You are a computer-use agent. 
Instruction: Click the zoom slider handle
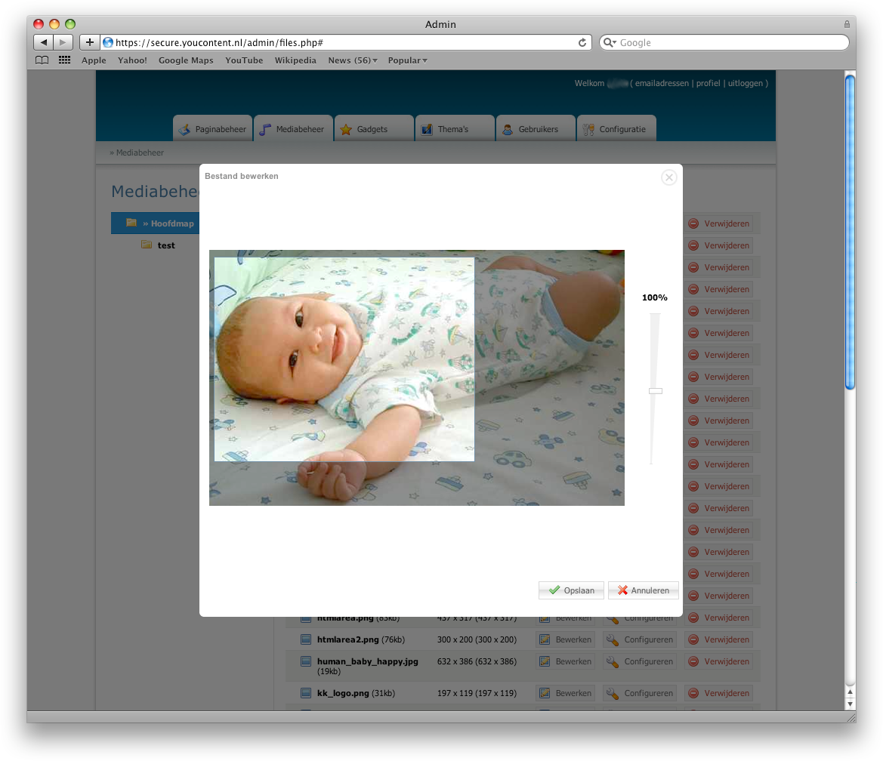click(x=655, y=391)
